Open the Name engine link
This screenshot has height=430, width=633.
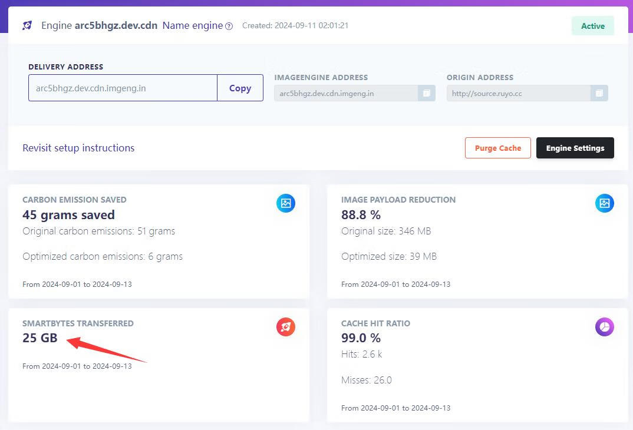pos(192,26)
